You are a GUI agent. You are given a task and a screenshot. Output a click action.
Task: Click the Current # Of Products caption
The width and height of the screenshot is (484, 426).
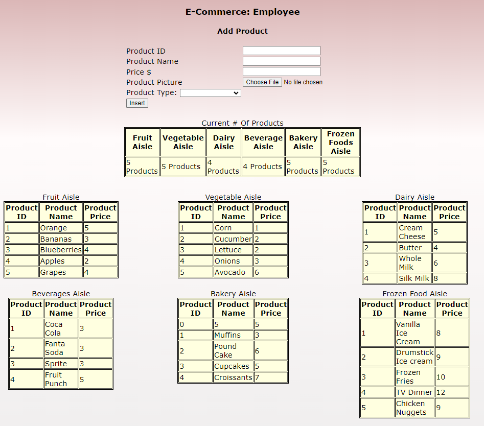[x=242, y=123]
